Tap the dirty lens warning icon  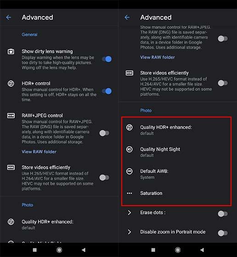pos(11,51)
